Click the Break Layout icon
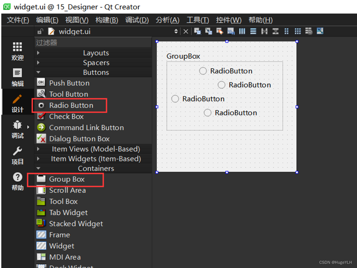 [x=309, y=31]
